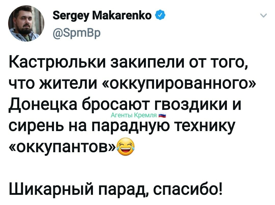Open Sergey Makarenko's profile avatar
Screen dimensions: 275x205
[26, 23]
